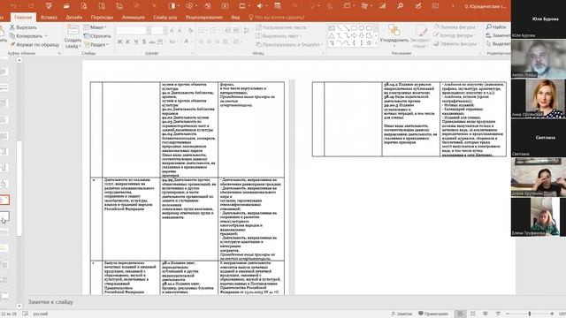The height and width of the screenshot is (318, 566).
Task: Toggle text shadow (S) formatting
Action: tap(144, 42)
